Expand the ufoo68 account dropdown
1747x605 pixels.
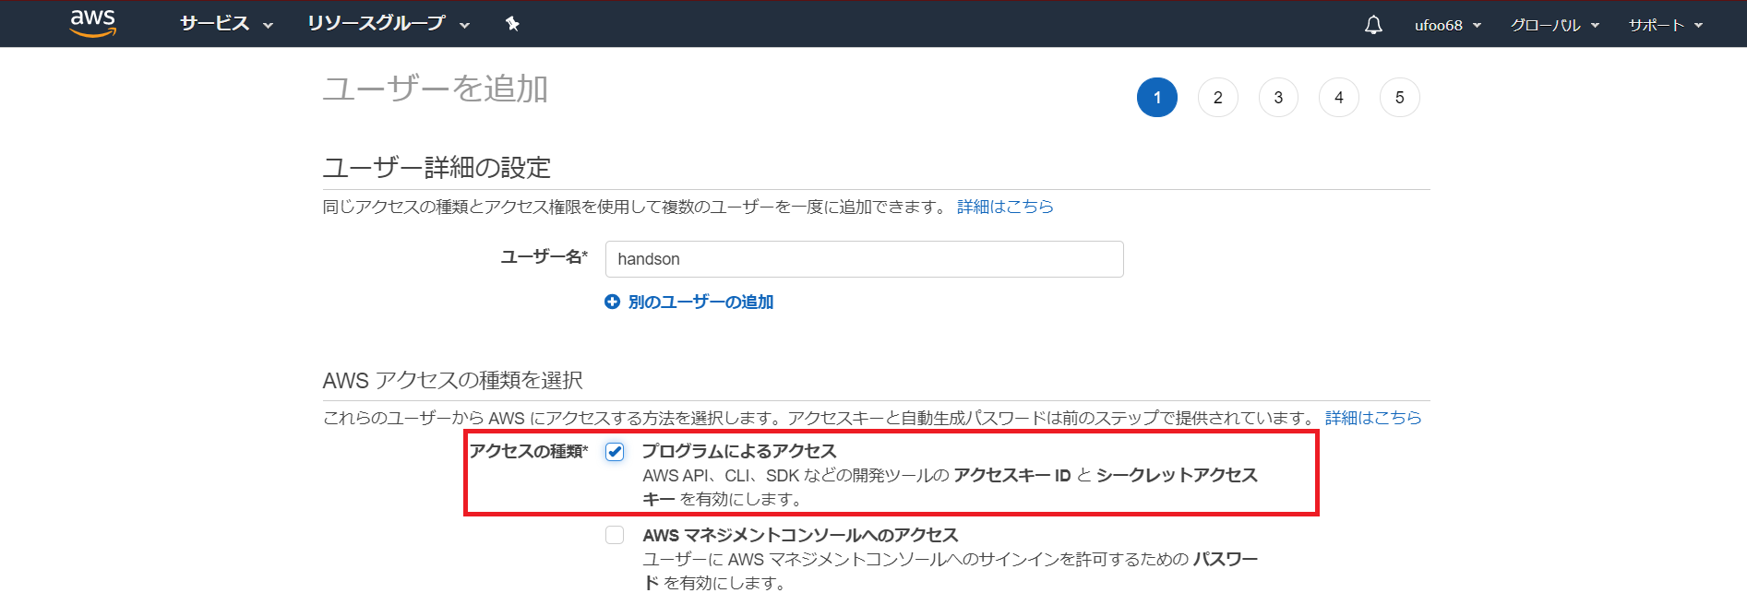point(1448,25)
